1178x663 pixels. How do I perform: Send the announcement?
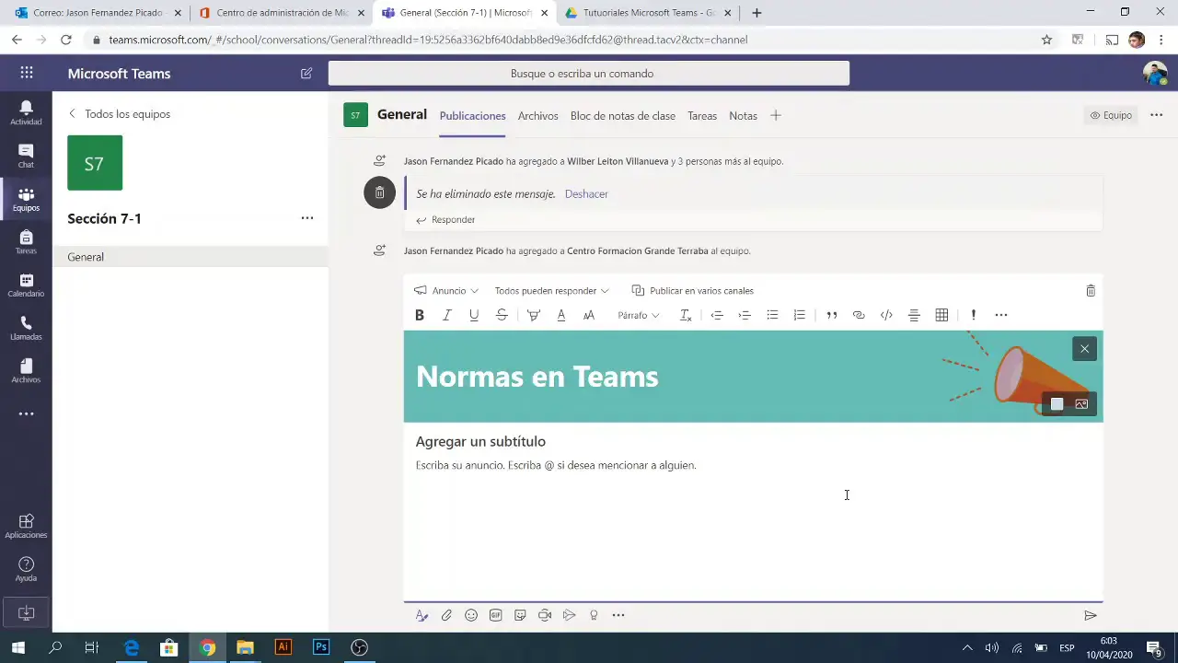[1091, 615]
